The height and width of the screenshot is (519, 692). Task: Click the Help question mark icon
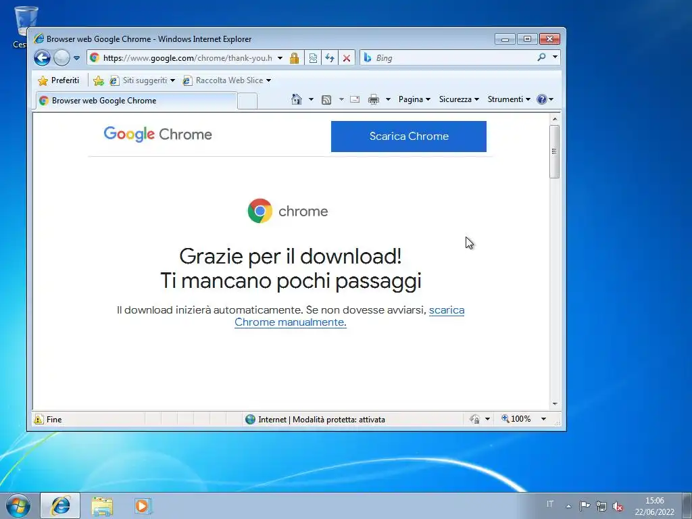coord(542,99)
